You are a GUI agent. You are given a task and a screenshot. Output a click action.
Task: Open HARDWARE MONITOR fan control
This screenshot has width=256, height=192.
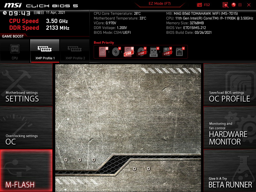(230, 127)
